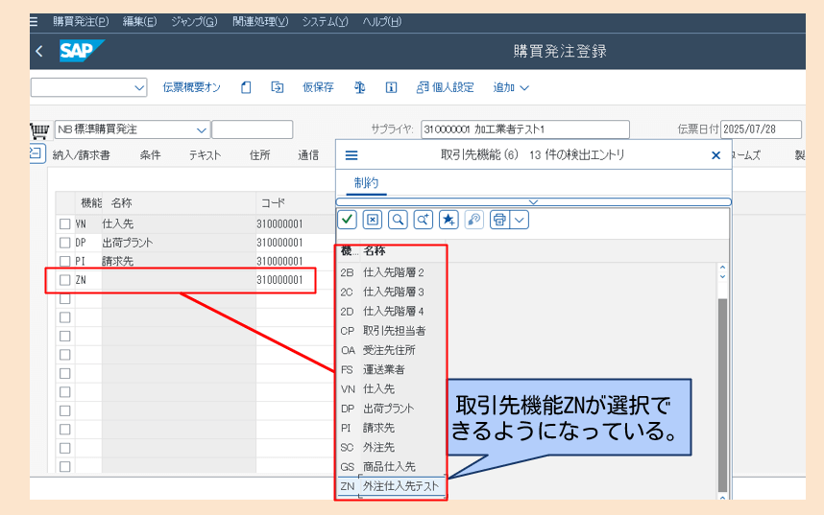Add to favorites with the star icon

click(x=448, y=220)
